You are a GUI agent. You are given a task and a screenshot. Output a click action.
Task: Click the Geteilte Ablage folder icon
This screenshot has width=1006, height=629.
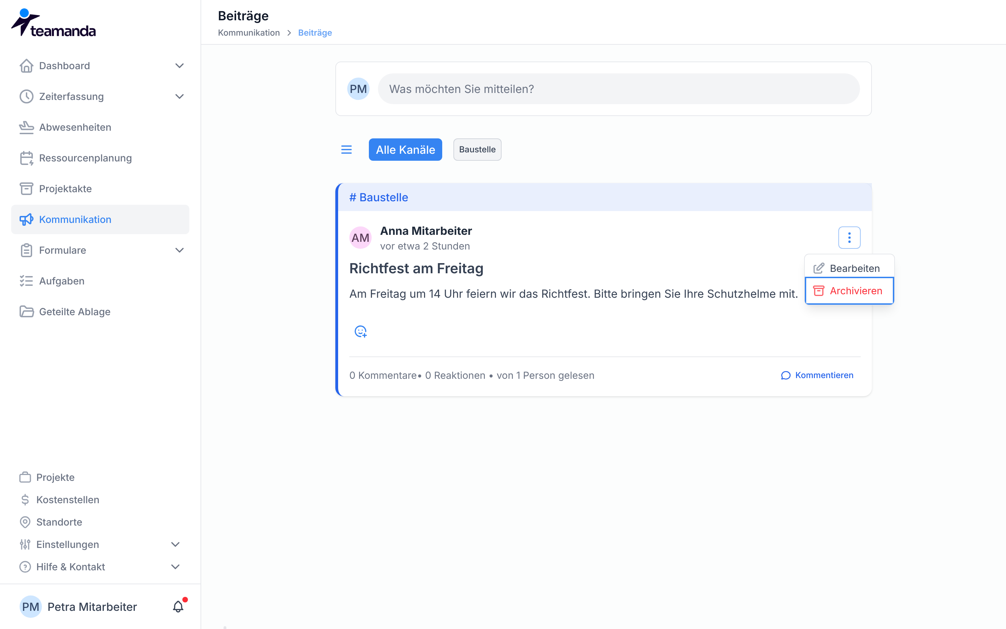(26, 312)
